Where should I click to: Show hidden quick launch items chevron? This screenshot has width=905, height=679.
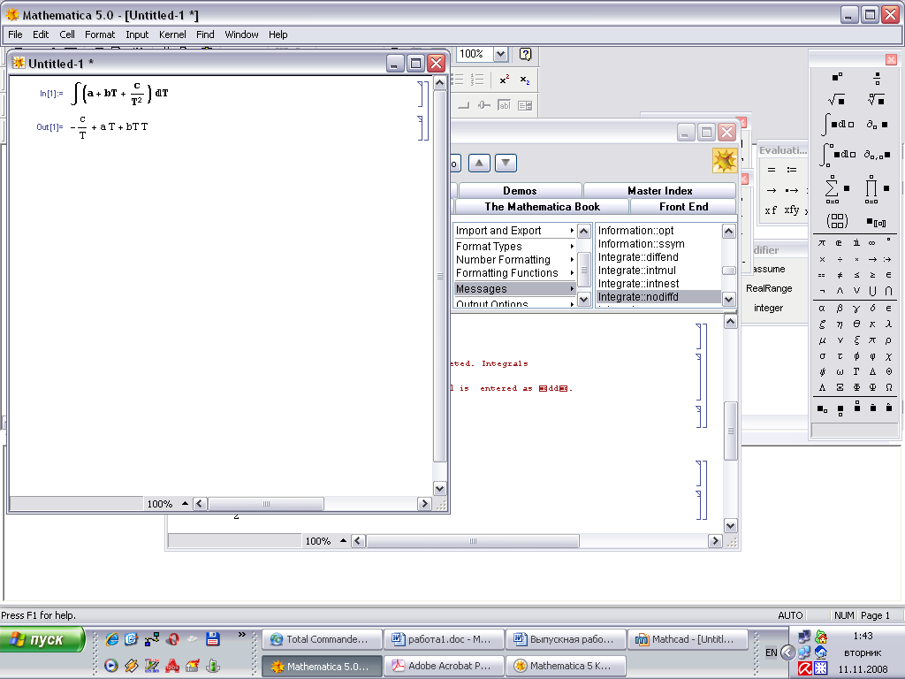[x=242, y=635]
